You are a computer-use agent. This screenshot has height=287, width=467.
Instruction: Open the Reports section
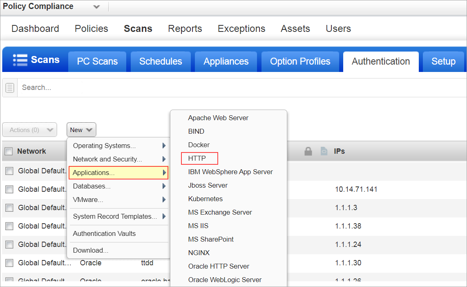click(185, 29)
